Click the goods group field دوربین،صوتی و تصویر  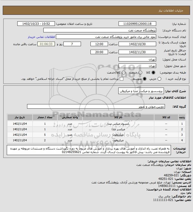pyautogui.click(x=96, y=107)
